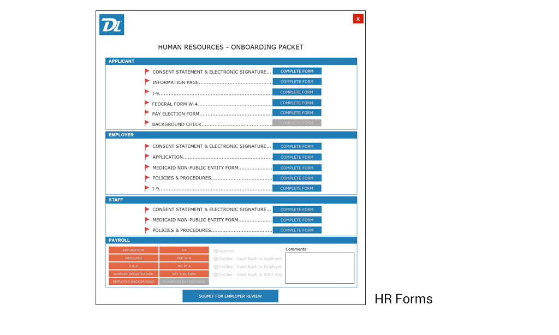Click the DL logo icon

click(x=111, y=25)
